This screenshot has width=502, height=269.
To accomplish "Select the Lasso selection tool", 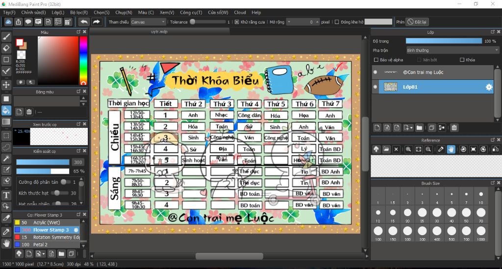I will coord(6,147).
